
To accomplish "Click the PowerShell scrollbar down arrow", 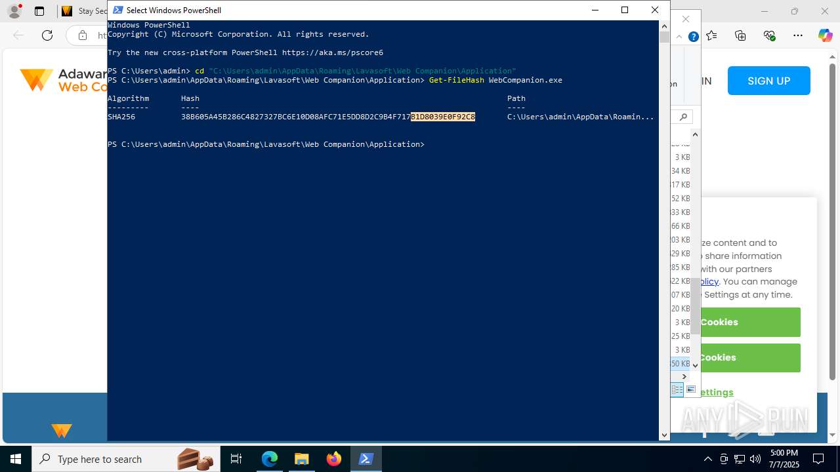I will 664,435.
